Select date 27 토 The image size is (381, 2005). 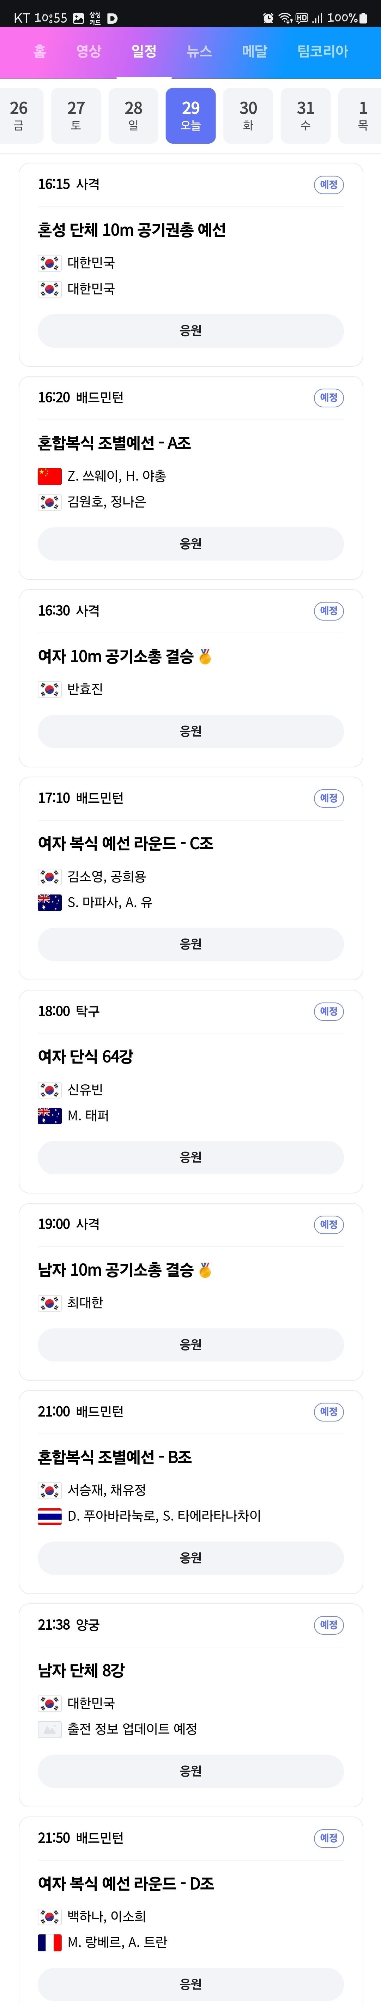76,115
